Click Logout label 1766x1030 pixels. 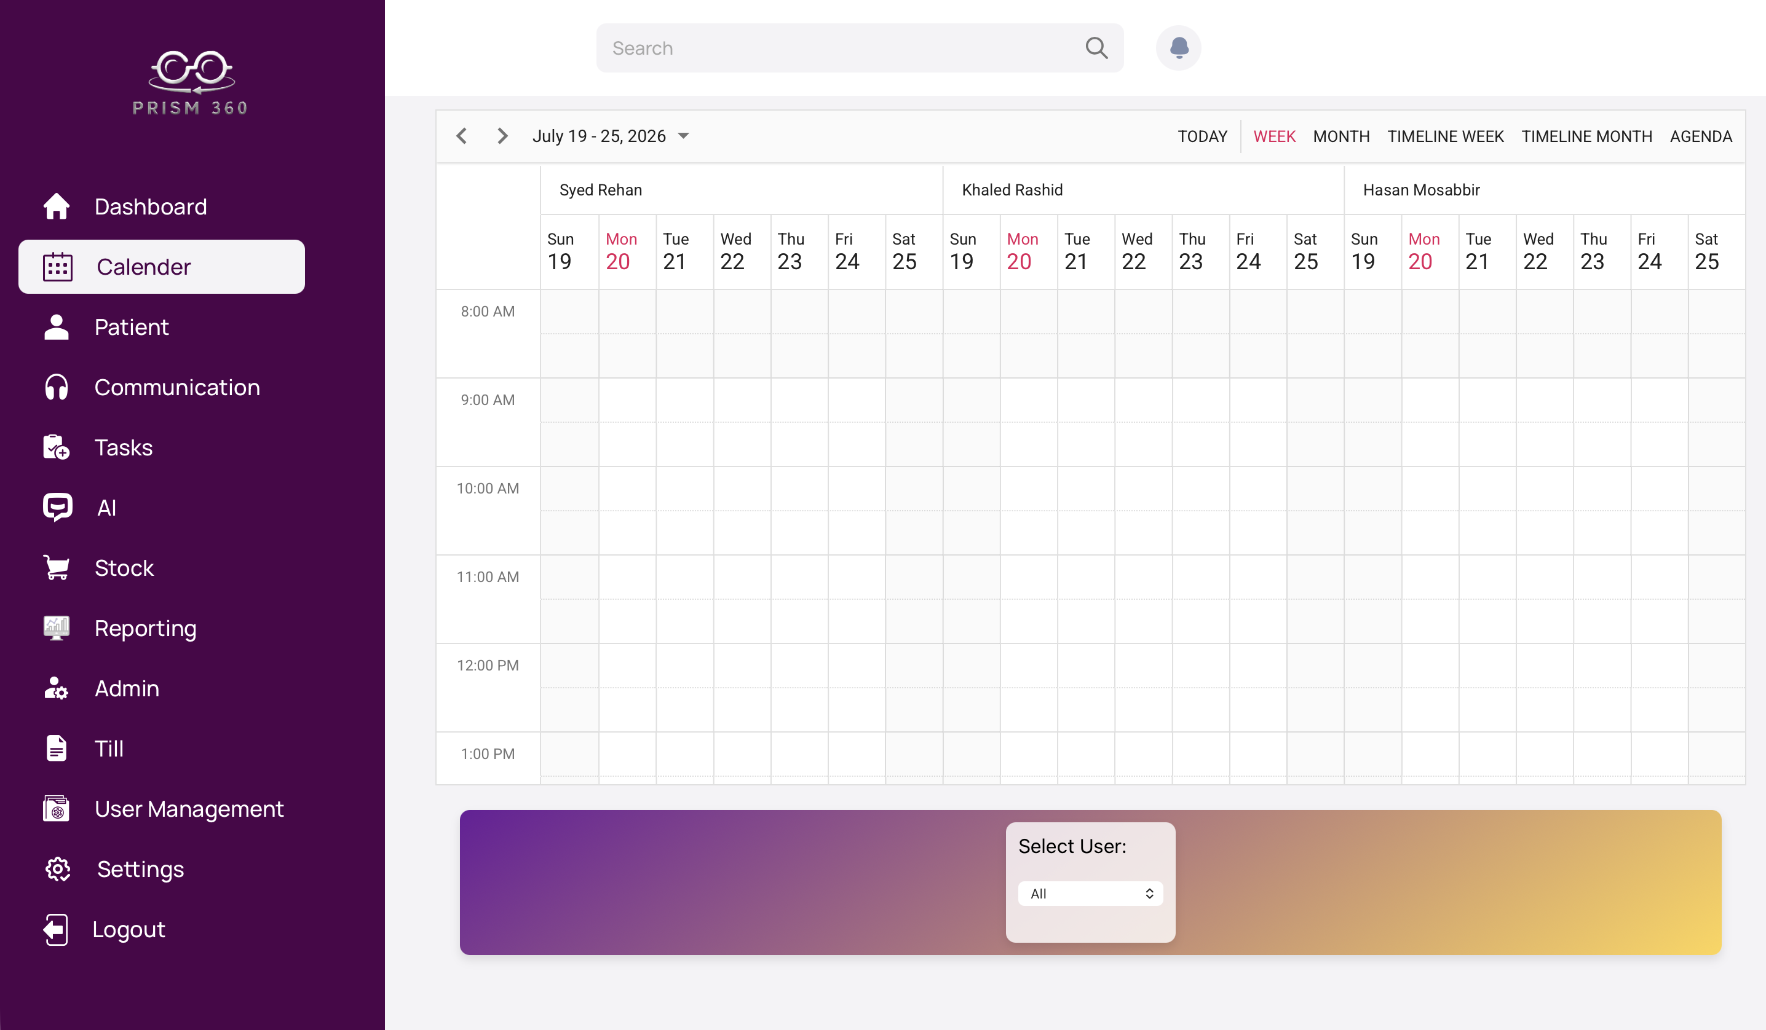click(x=129, y=929)
